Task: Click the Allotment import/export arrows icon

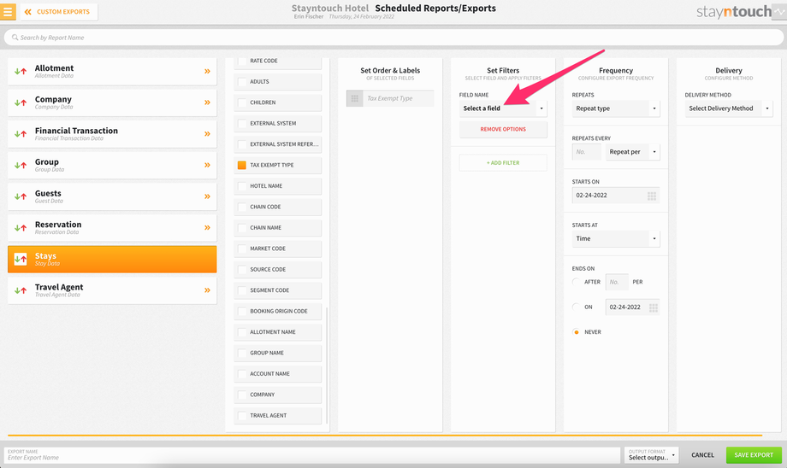Action: pos(21,72)
